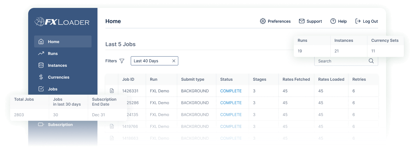Open document icon for job 1426331
The height and width of the screenshot is (147, 414).
[x=112, y=91]
